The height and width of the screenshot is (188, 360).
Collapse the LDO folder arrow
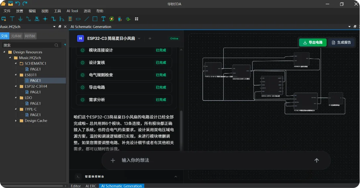tap(16, 98)
